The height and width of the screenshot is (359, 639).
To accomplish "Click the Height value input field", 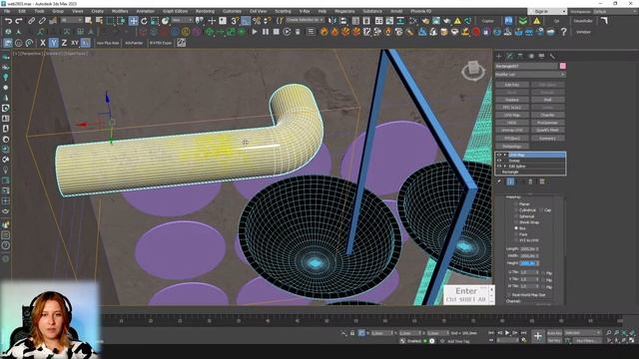I will (528, 263).
